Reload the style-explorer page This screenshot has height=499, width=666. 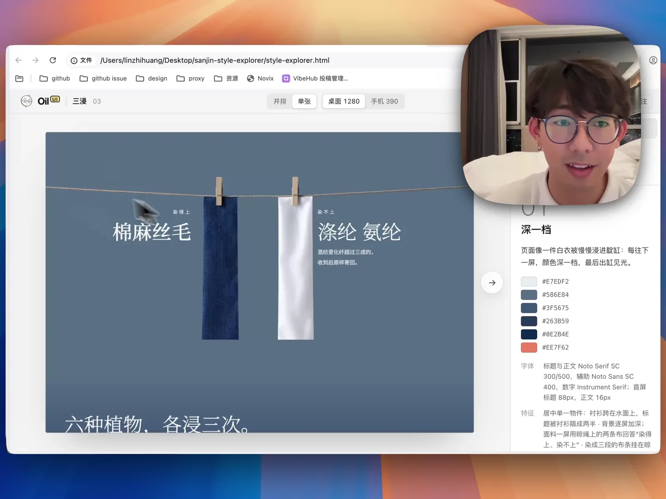[53, 60]
